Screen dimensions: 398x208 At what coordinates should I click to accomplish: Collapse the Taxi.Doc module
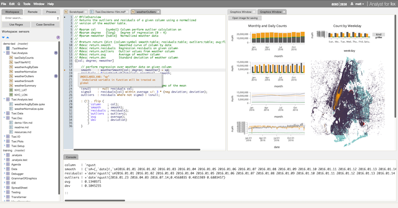coord(4,118)
